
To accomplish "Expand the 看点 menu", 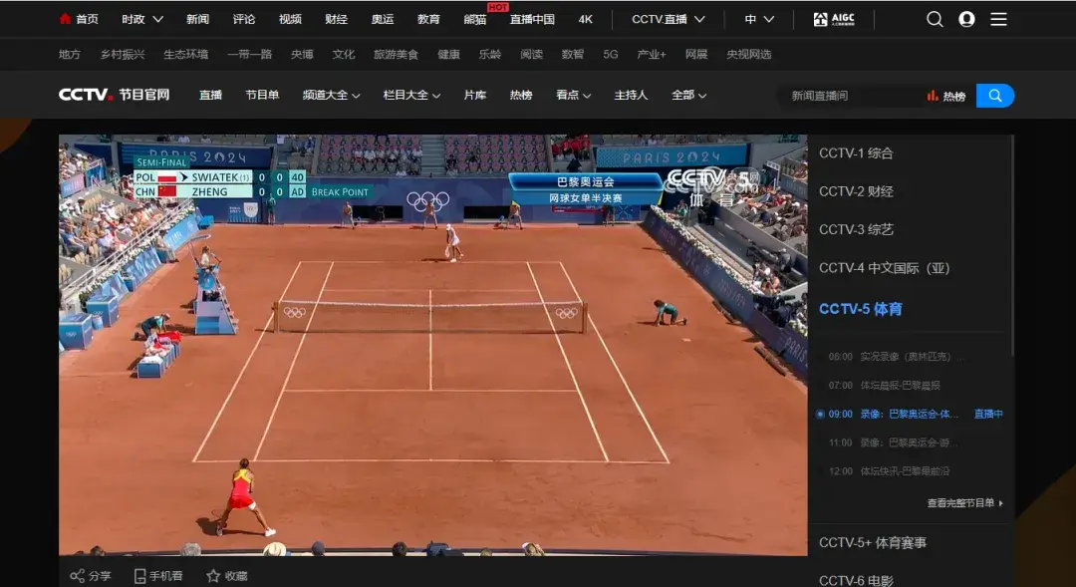I will click(574, 95).
